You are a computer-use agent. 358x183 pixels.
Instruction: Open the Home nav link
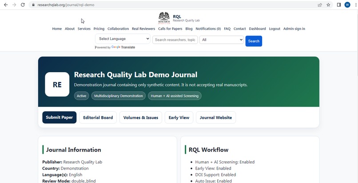click(57, 29)
